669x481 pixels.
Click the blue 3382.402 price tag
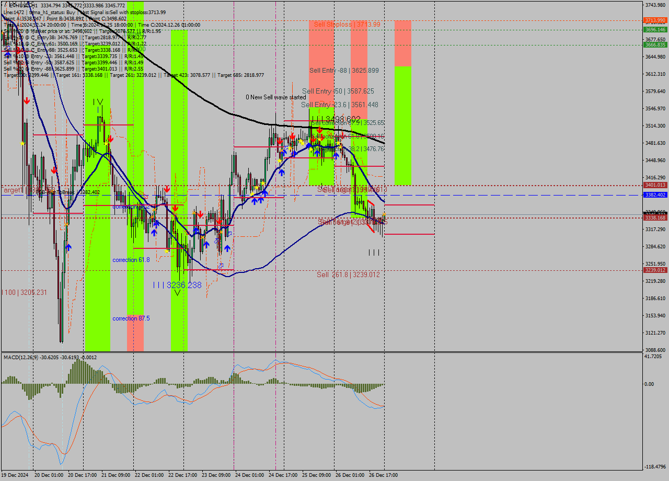click(x=655, y=194)
